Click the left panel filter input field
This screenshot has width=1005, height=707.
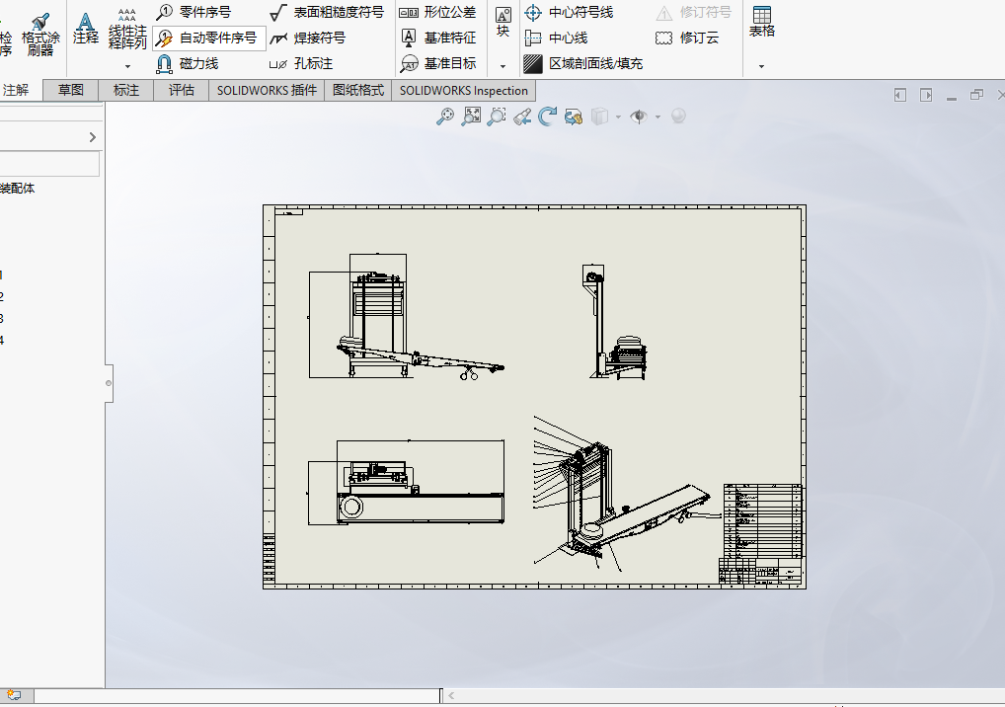click(x=49, y=164)
